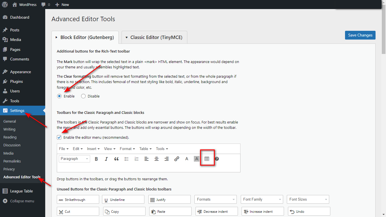Viewport: 386px width, 217px height.
Task: Switch to Block Editor (Gutenberg) tab
Action: [85, 37]
